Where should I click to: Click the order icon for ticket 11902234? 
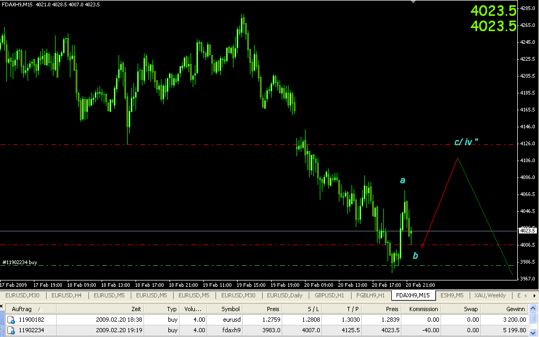[x=11, y=330]
